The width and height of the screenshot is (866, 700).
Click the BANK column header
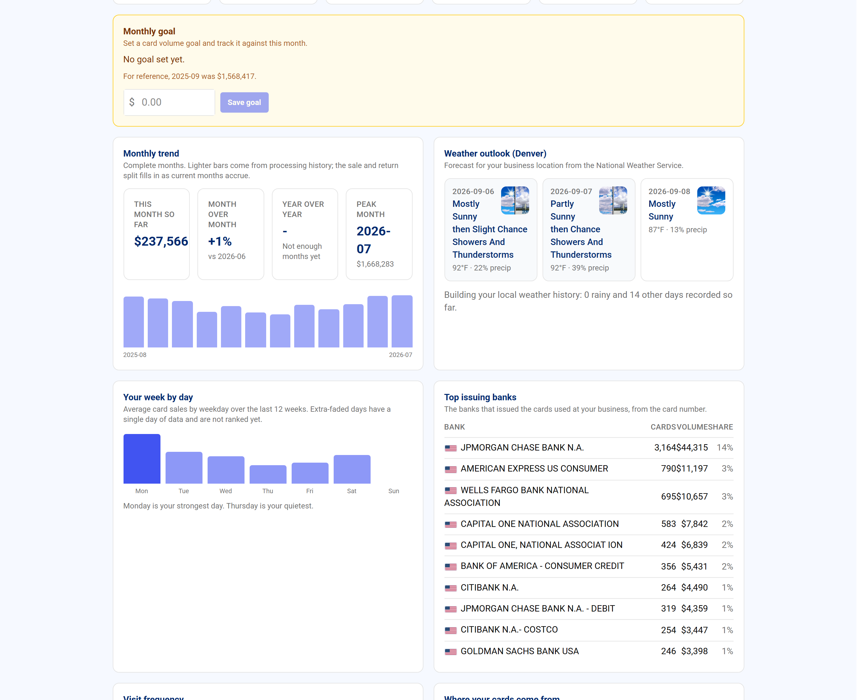tap(454, 427)
